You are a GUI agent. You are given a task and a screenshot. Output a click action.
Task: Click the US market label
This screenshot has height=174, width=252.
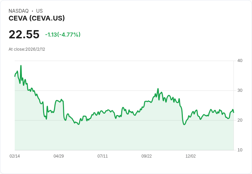point(39,11)
